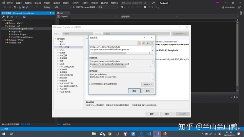The image size is (244, 137).
Task: Select the Core Windows Libraries property sheet
Action: click(x=22, y=37)
